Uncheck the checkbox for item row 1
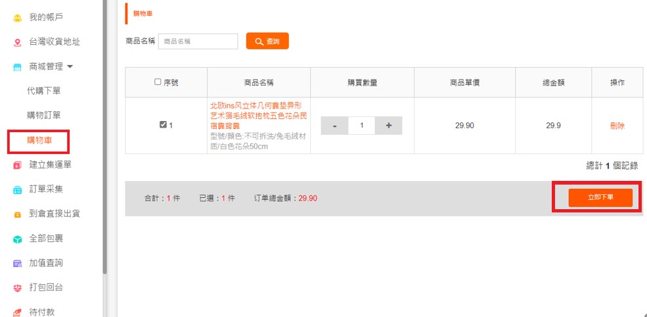Screen dimensions: 647x317 coord(164,125)
